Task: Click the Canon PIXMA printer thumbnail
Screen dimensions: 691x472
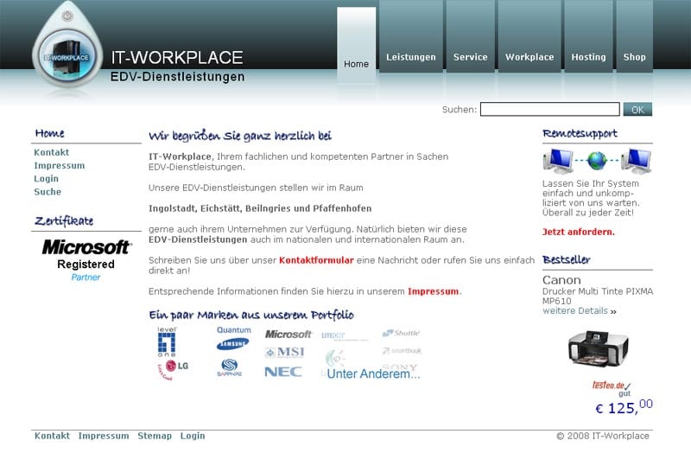Action: (x=598, y=349)
